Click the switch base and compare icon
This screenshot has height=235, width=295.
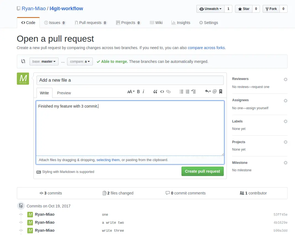23,61
